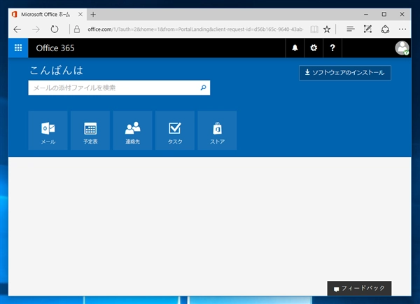This screenshot has height=304, width=420.
Task: Click the browser back arrow
Action: point(17,29)
